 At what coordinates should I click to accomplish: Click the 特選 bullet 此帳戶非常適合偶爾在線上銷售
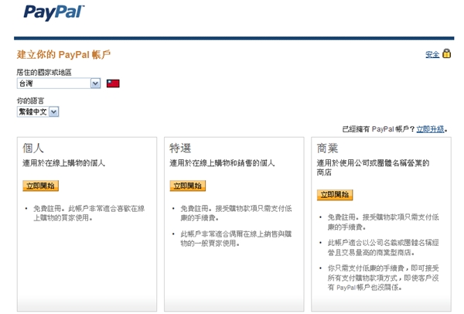(236, 238)
